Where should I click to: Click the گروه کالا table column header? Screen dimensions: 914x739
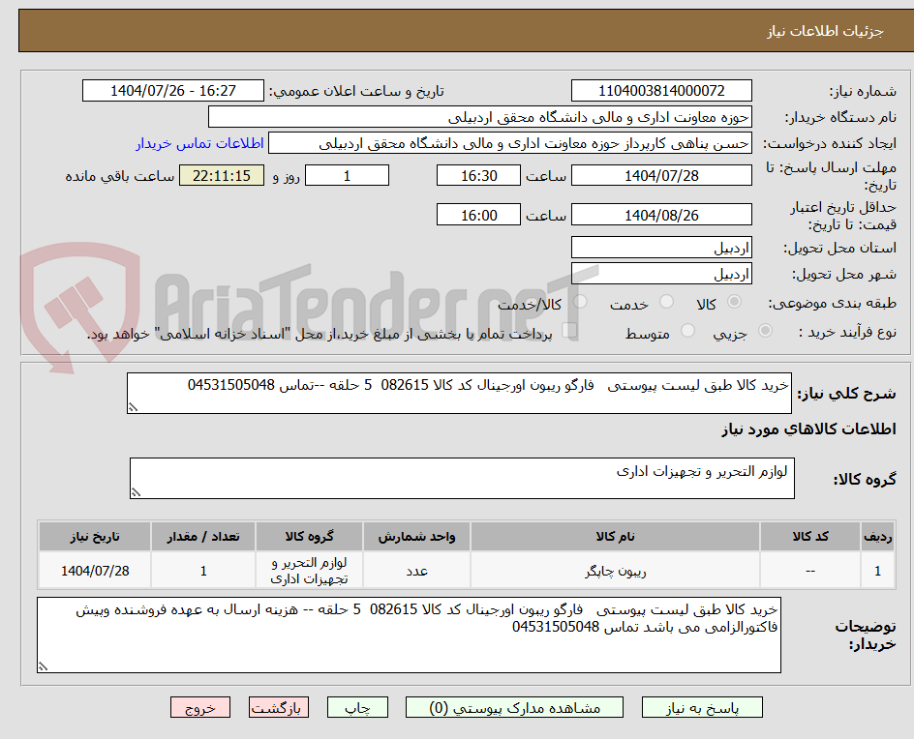pos(309,536)
